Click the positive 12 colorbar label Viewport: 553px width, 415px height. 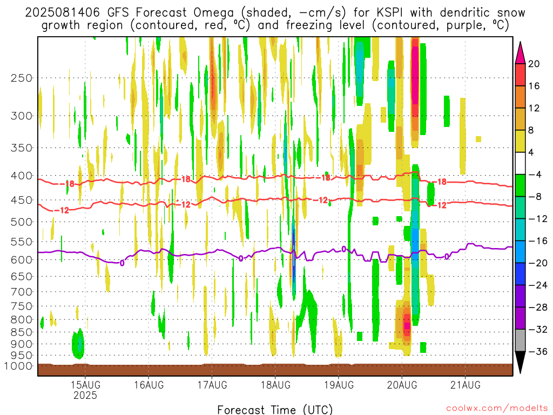coord(534,108)
